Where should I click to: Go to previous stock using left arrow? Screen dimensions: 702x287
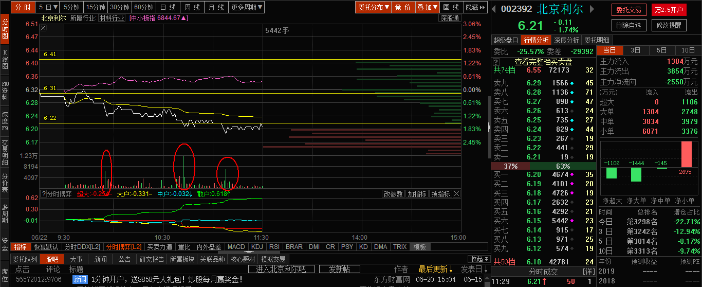[x=494, y=9]
